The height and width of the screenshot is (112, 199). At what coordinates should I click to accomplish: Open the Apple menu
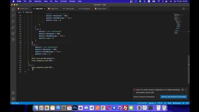click(13, 1)
